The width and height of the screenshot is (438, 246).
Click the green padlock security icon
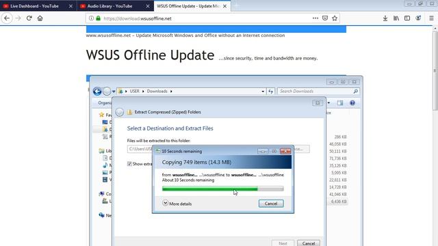point(98,18)
